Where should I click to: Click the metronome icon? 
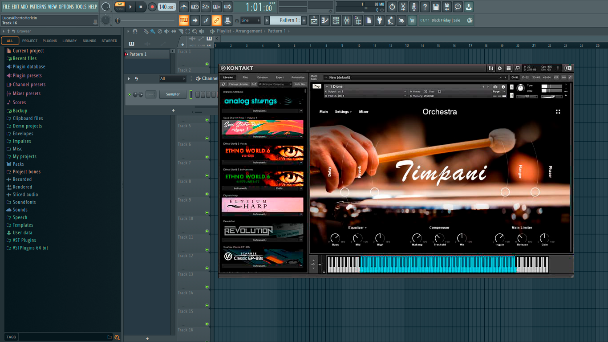tap(184, 7)
